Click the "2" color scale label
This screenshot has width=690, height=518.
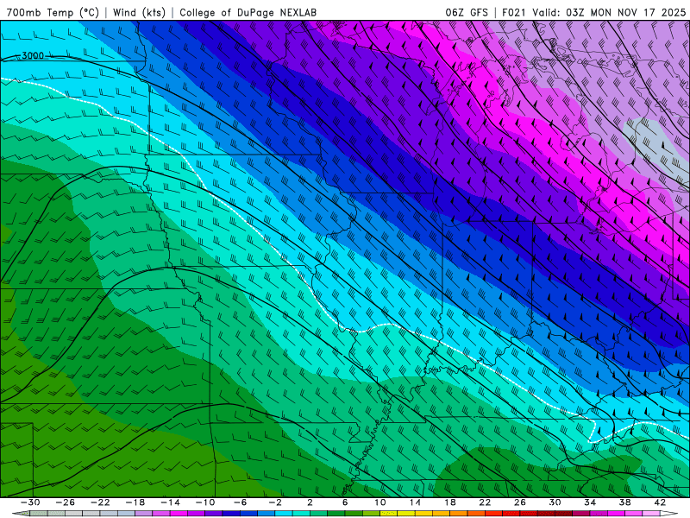310,502
